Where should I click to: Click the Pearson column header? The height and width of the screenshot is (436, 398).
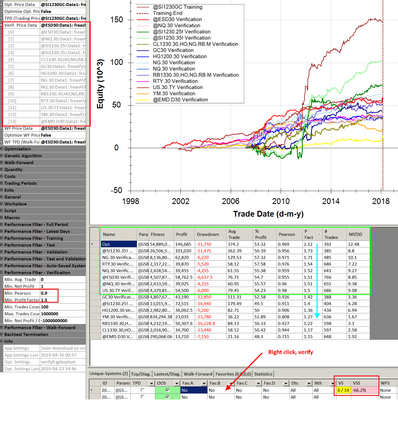(x=286, y=234)
